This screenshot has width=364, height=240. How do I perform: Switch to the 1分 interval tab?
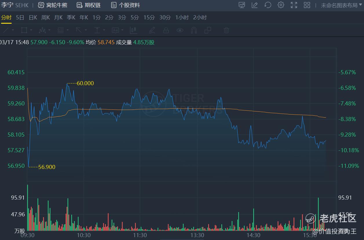pos(96,18)
